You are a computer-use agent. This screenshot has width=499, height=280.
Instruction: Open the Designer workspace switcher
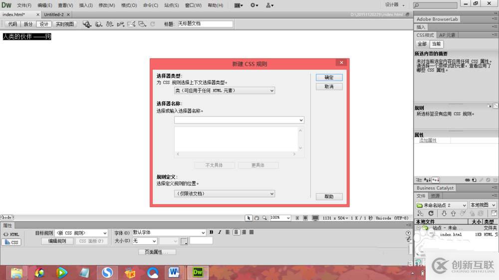coord(395,5)
